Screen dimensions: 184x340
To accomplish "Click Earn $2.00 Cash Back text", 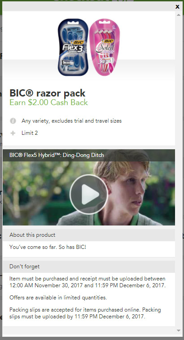I will (49, 102).
